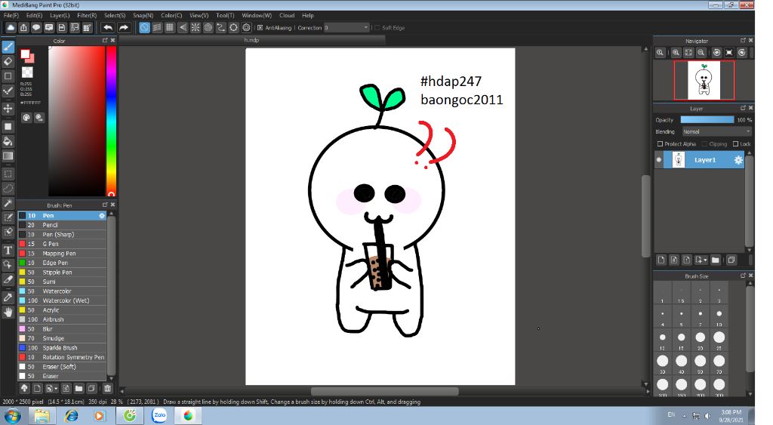This screenshot has height=425, width=773.
Task: Click the Redo arrow in the toolbar
Action: point(124,28)
